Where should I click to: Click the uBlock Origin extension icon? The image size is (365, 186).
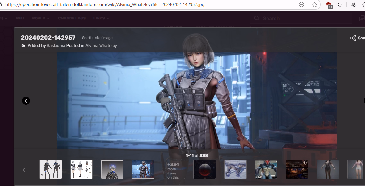(x=329, y=5)
